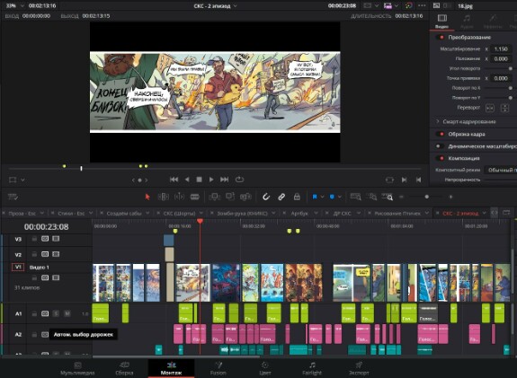
Task: Click the overwrite clip toolbar icon
Action: [230, 197]
